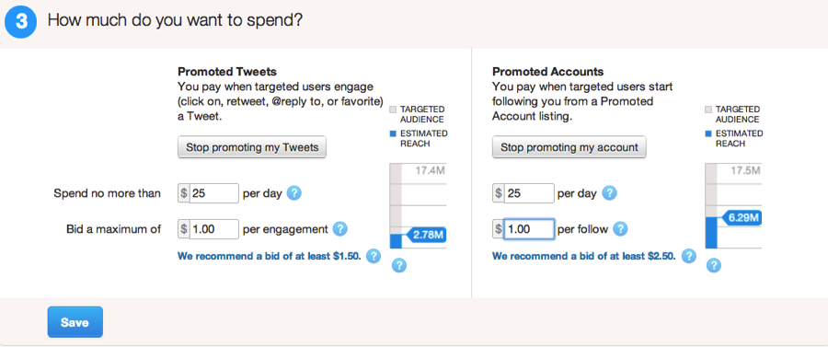The image size is (828, 347).
Task: Click the $1.50 bid recommendation text
Action: coord(270,256)
